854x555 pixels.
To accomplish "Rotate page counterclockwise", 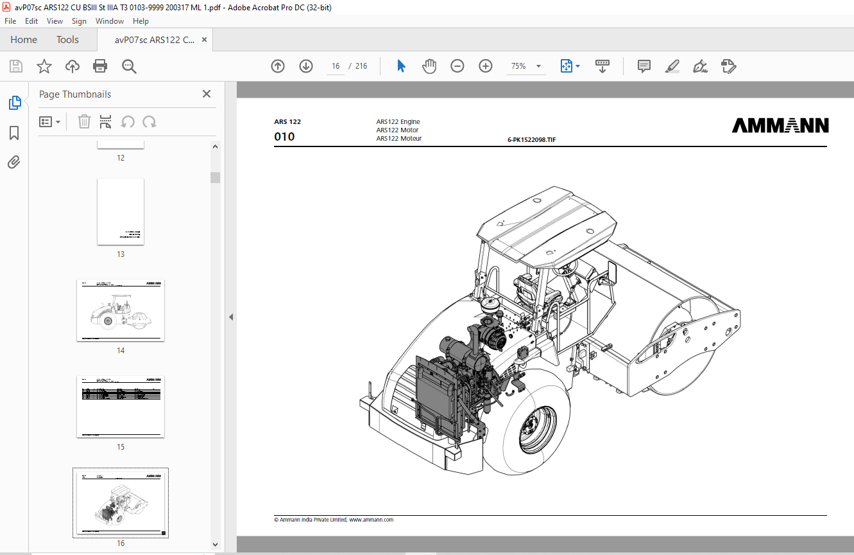I will [x=128, y=121].
